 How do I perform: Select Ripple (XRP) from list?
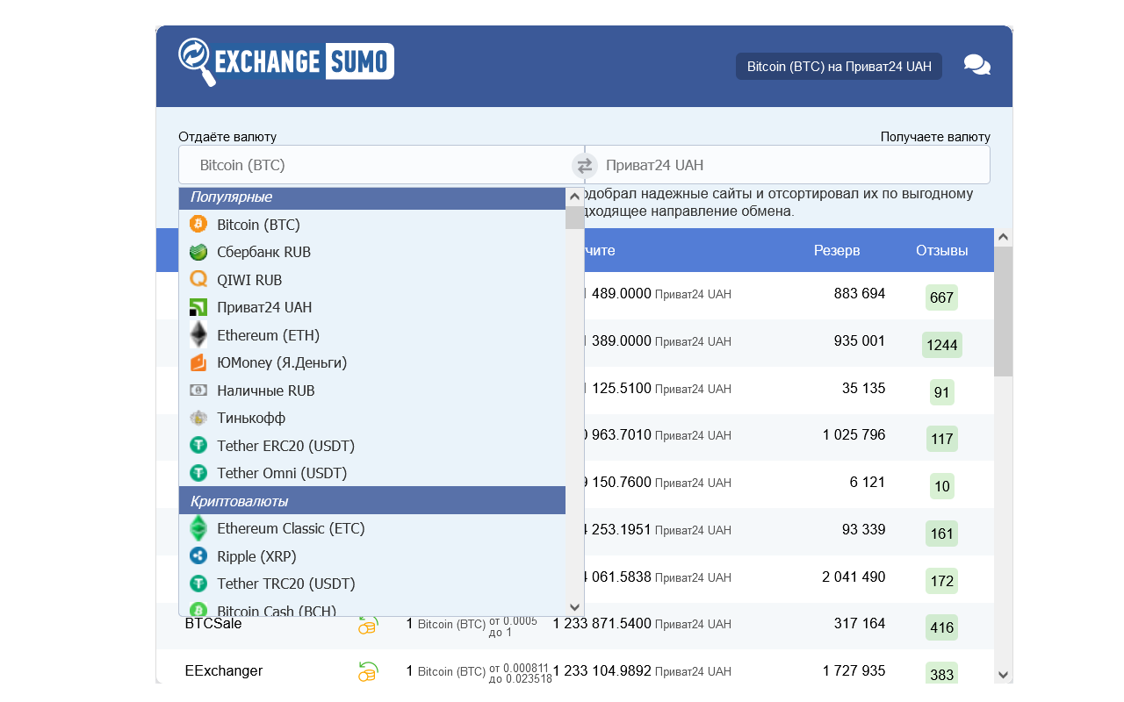coord(372,556)
